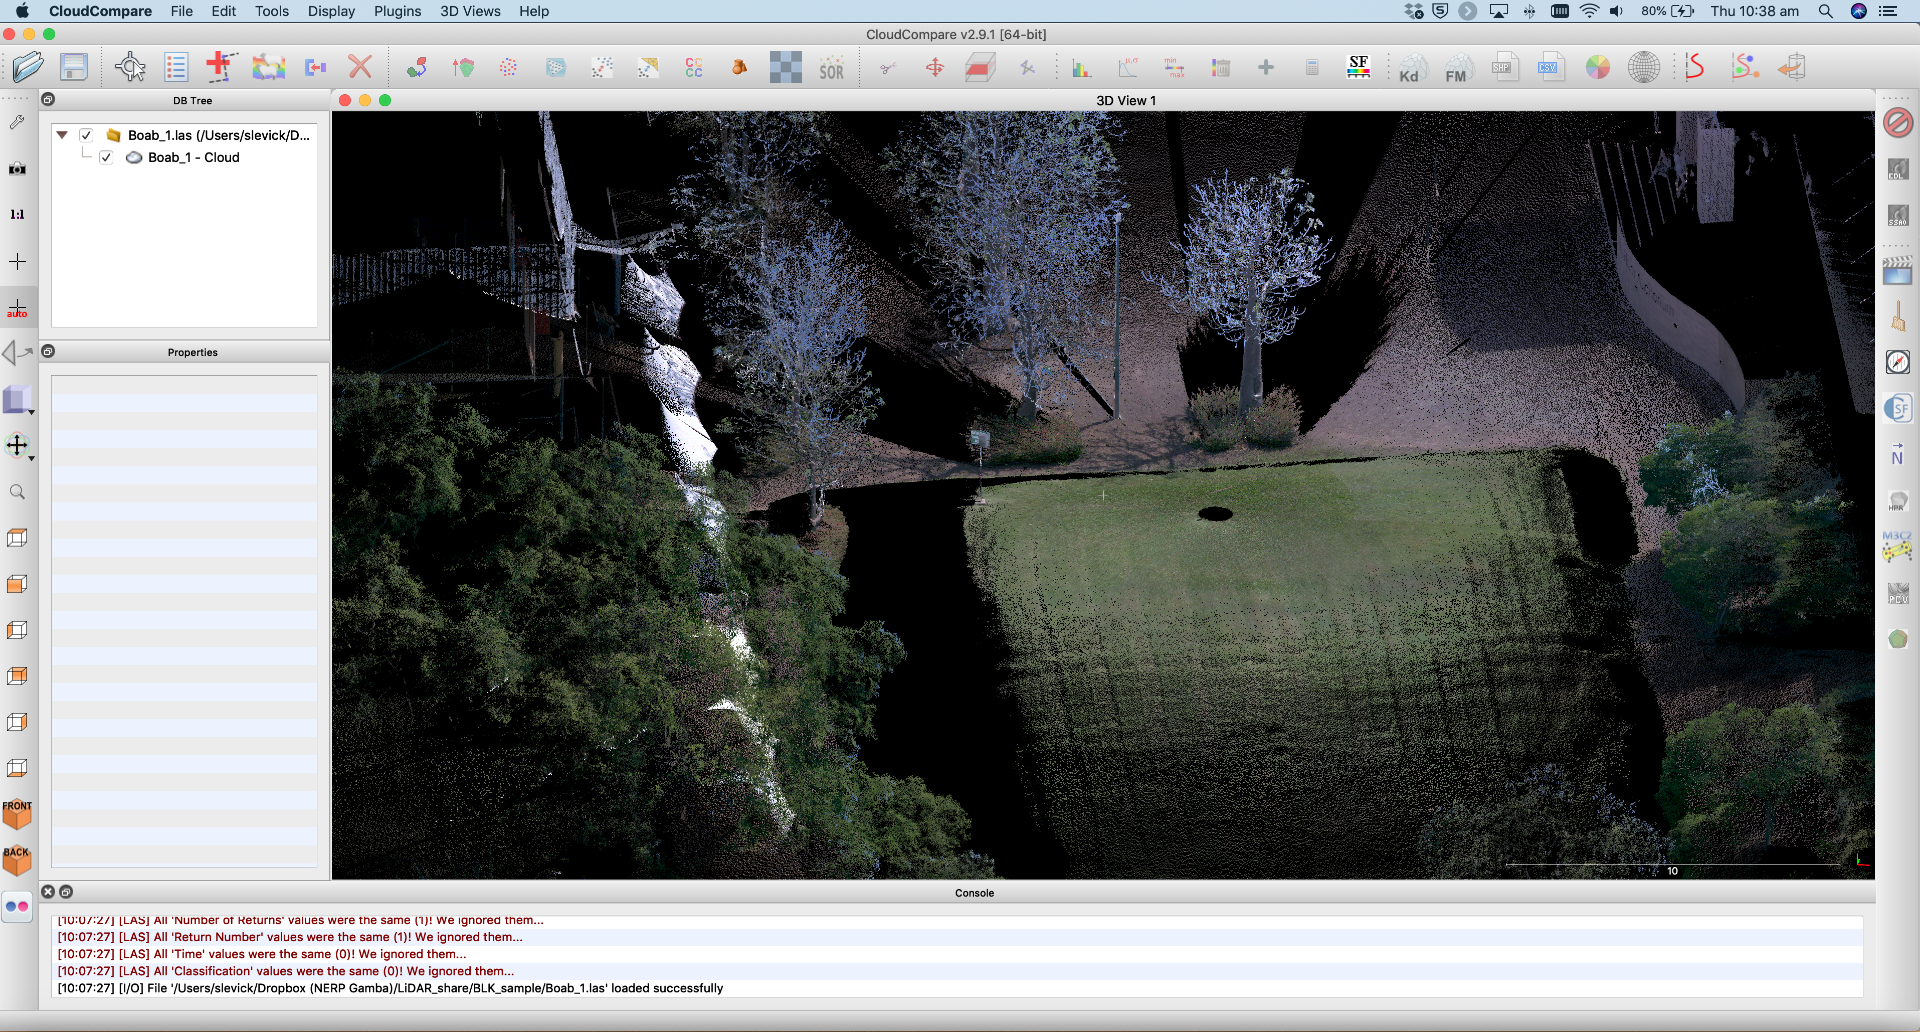The width and height of the screenshot is (1920, 1032).
Task: Click the compass icon in right toolbar
Action: point(1897,363)
